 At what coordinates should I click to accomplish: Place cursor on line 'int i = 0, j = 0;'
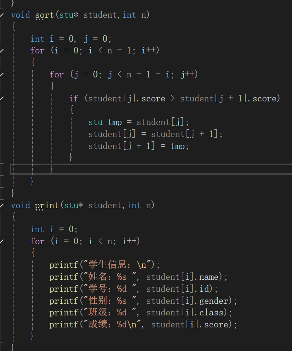pos(71,39)
